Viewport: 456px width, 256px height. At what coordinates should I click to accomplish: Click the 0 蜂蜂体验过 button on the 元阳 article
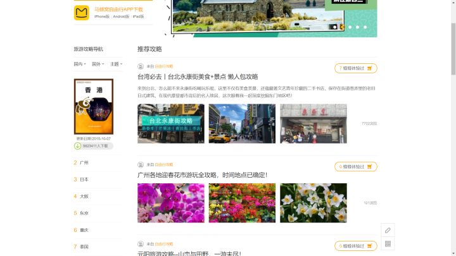[x=356, y=246]
